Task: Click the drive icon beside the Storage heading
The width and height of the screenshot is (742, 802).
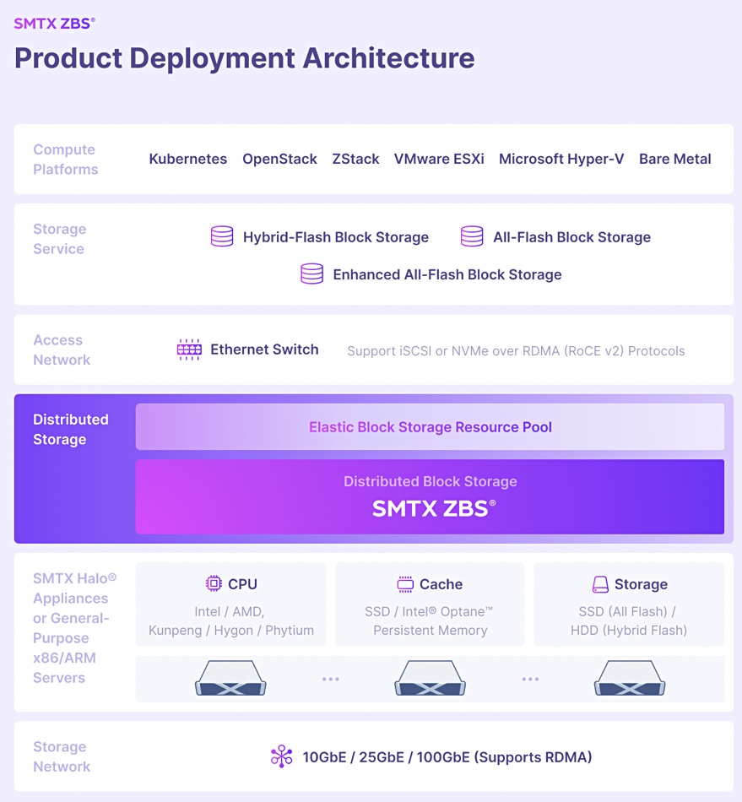Action: (x=600, y=583)
